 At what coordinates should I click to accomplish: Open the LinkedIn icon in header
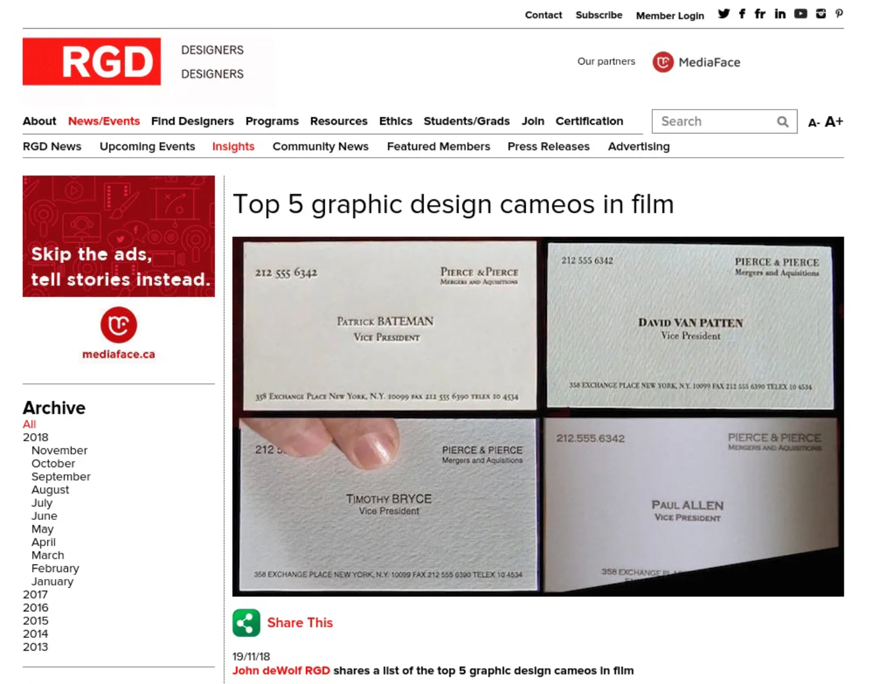point(780,13)
